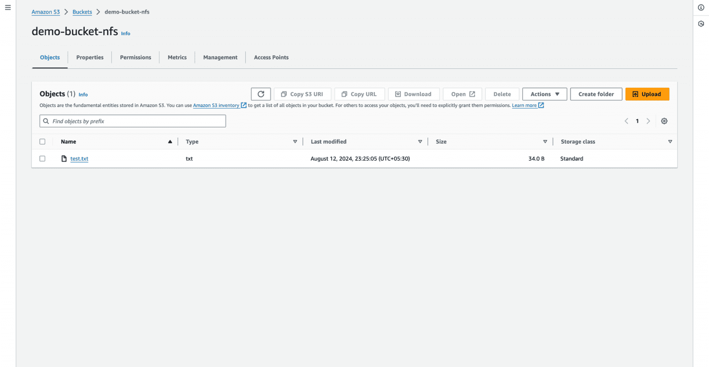Go to the next page of objects
This screenshot has width=709, height=367.
pos(648,120)
